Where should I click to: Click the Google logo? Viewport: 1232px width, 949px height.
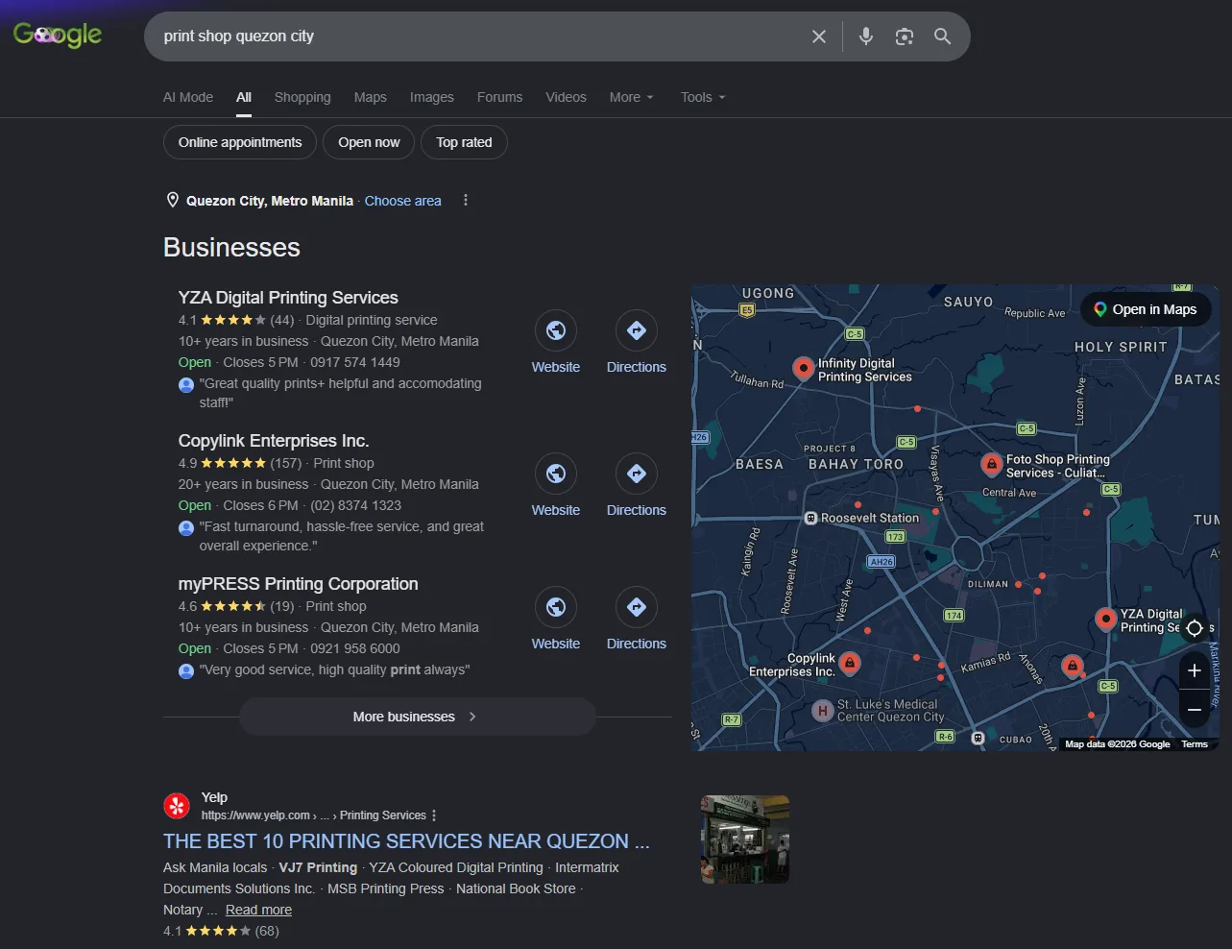click(x=58, y=36)
